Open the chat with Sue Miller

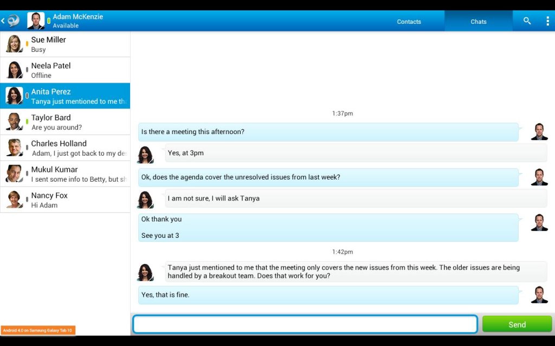coord(65,44)
